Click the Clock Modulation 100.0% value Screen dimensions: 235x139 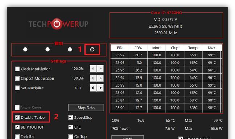point(78,69)
